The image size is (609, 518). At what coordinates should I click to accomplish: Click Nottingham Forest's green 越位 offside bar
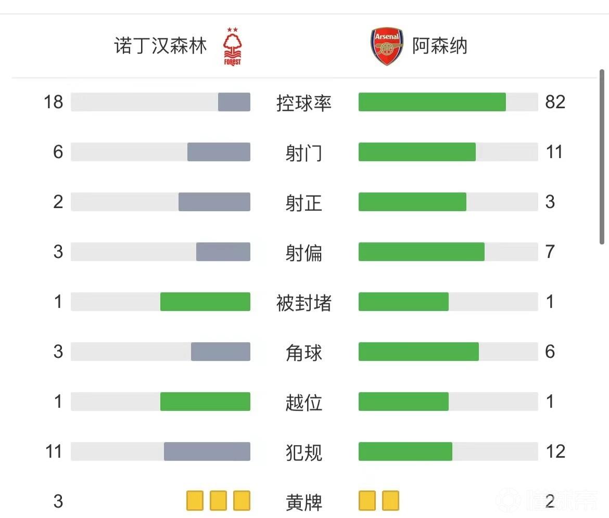pyautogui.click(x=205, y=402)
